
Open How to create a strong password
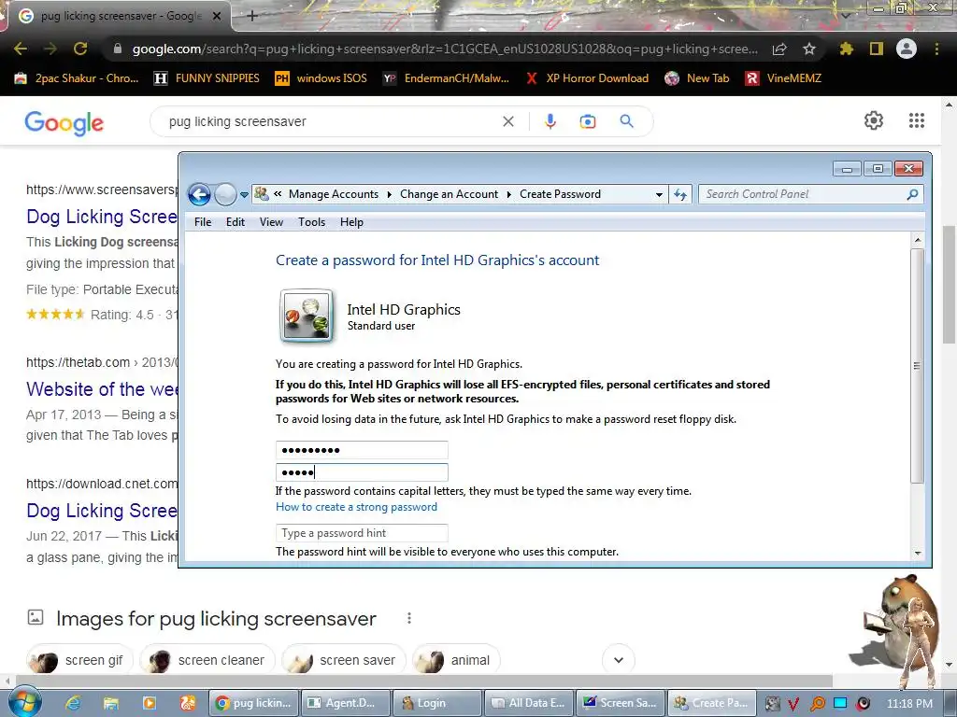pyautogui.click(x=356, y=507)
